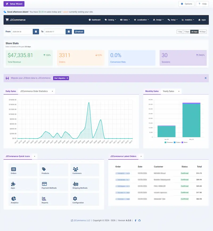Screen dimensions: 213x231
Task: Click the Total Revenue stat card
Action: pos(29,58)
